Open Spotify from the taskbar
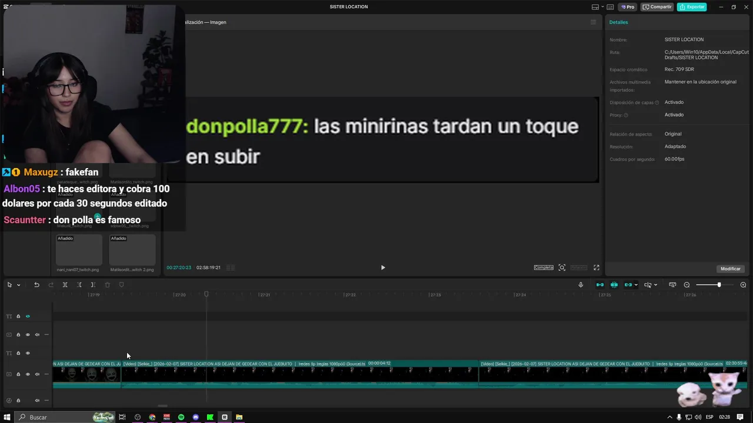753x423 pixels. [x=181, y=417]
